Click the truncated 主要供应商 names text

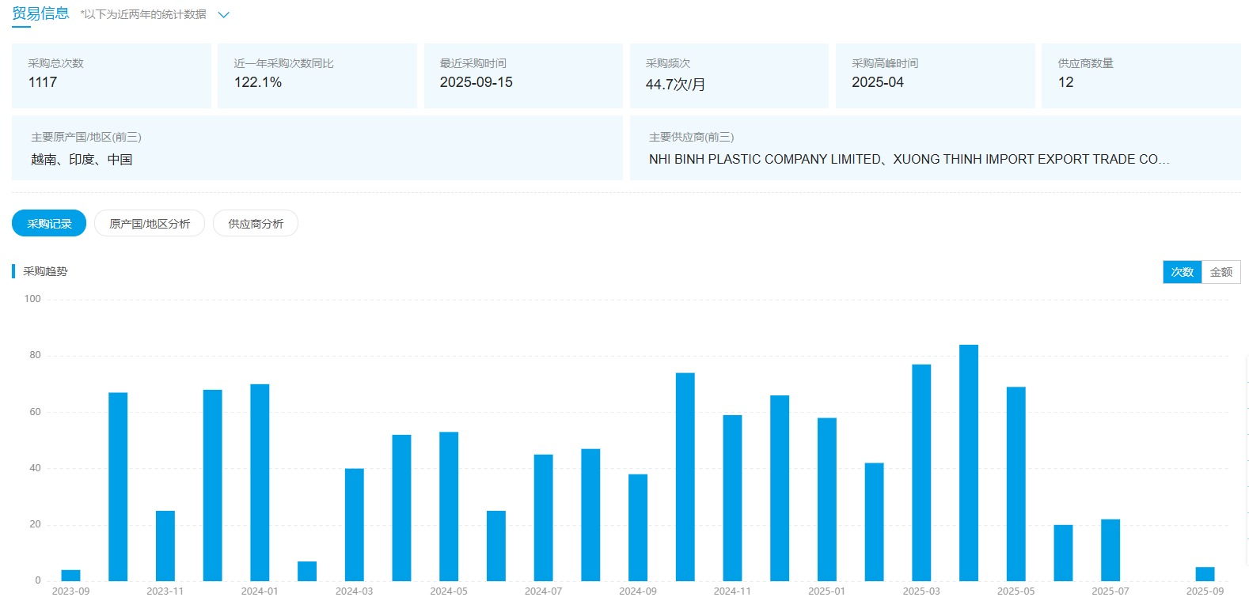[x=909, y=160]
